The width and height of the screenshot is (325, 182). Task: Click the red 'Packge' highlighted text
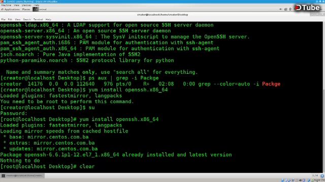pos(271,84)
